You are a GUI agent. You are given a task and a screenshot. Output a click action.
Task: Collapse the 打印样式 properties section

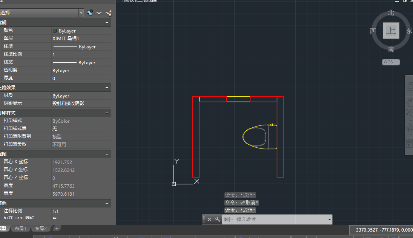107,113
